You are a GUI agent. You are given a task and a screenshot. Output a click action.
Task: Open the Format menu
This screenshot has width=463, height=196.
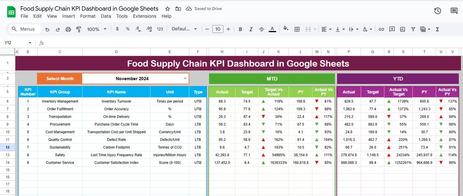click(x=88, y=16)
